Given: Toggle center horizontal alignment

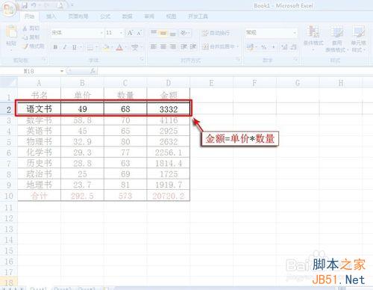Looking at the screenshot, I should point(163,46).
